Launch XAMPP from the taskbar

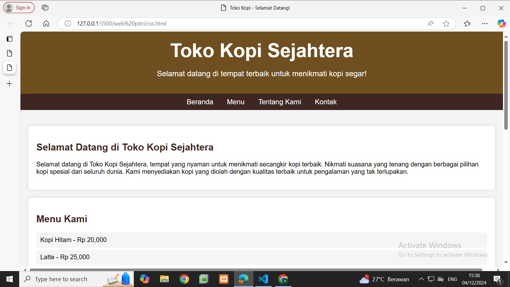[x=223, y=279]
